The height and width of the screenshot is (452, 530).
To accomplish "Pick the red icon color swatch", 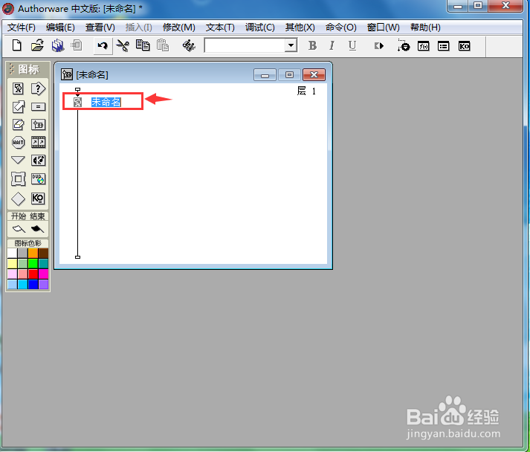I will 33,274.
